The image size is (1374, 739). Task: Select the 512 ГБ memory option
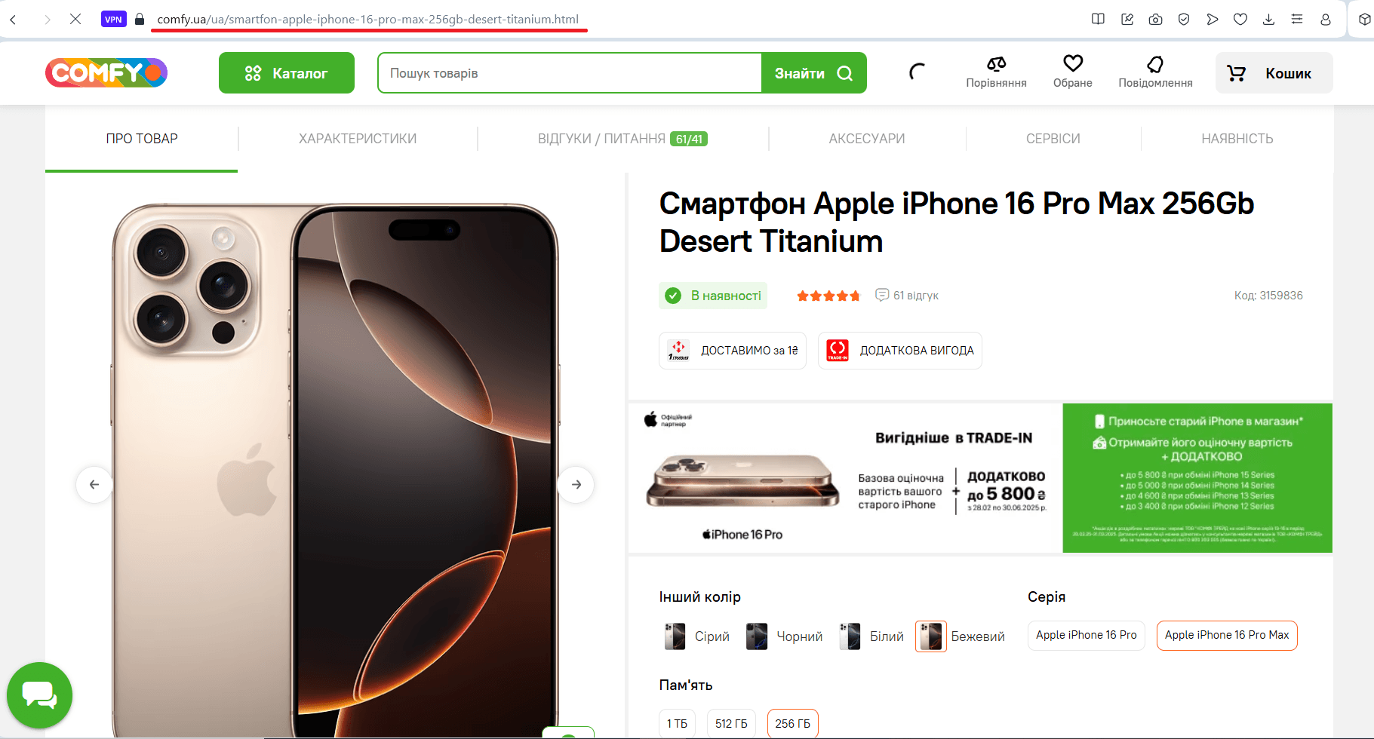(731, 724)
